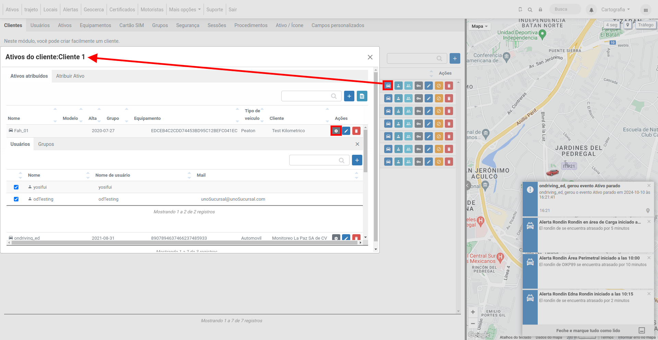The image size is (658, 340).
Task: Open the Mapa type dropdown on map
Action: coord(479,26)
